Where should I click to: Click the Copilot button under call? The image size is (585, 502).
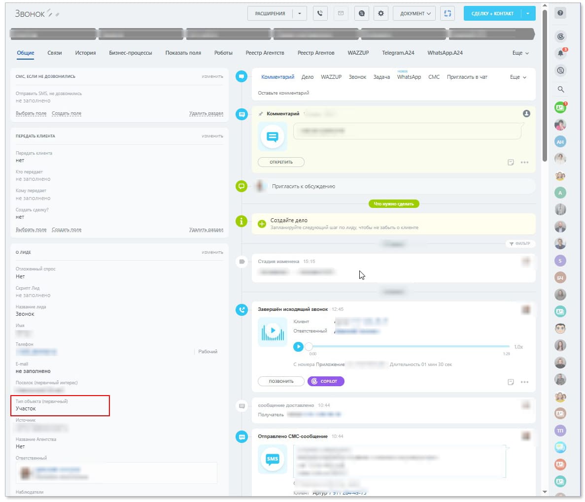326,381
